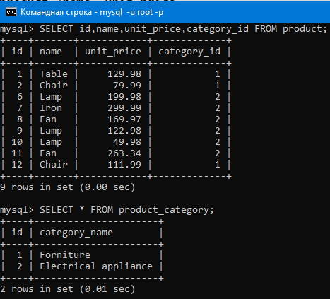The image size is (330, 299).
Task: Click the '2 rows in set' result line
Action: tap(68, 289)
